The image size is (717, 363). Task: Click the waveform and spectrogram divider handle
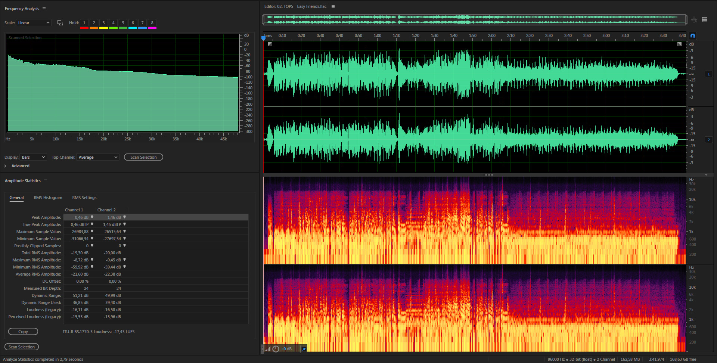[488, 175]
